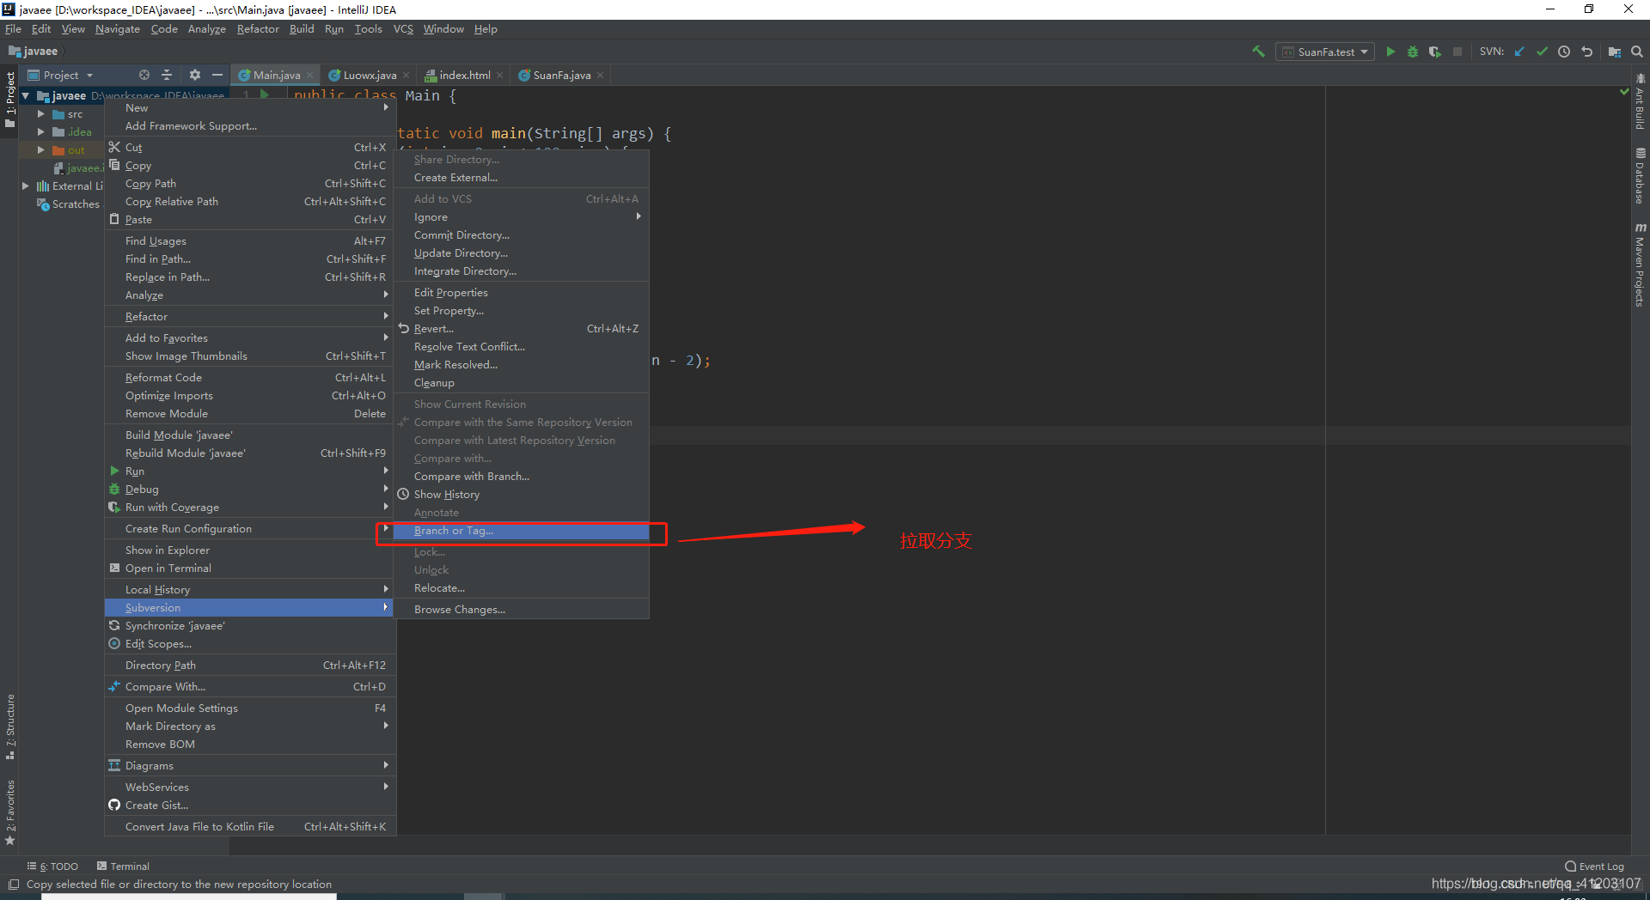This screenshot has height=900, width=1650.
Task: Hide the Project panel with minus icon
Action: point(217,75)
